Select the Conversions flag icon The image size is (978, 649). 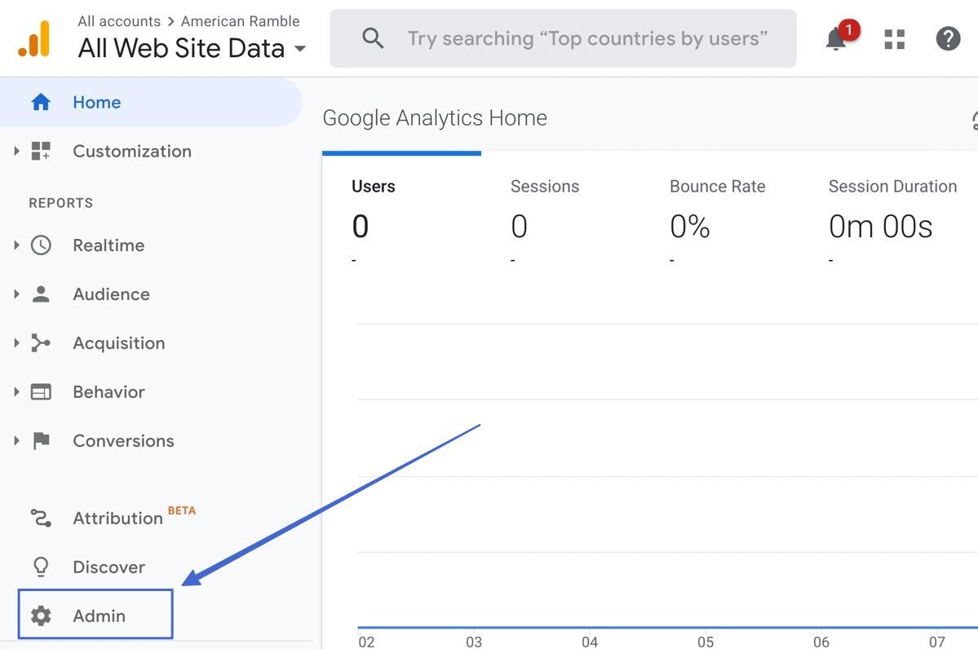pyautogui.click(x=41, y=440)
